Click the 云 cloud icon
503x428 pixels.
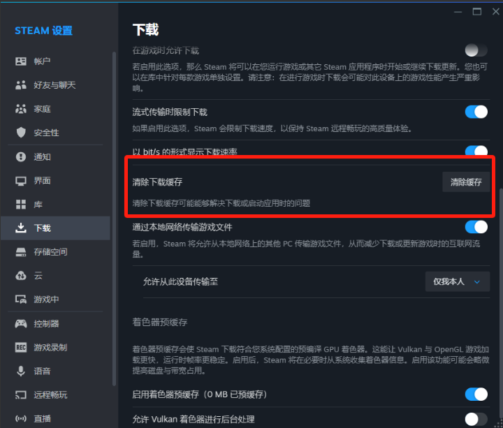tap(21, 276)
